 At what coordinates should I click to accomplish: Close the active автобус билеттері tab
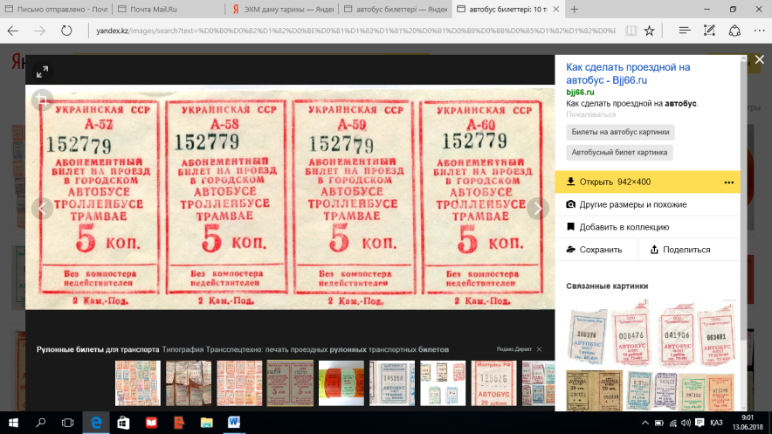(556, 9)
